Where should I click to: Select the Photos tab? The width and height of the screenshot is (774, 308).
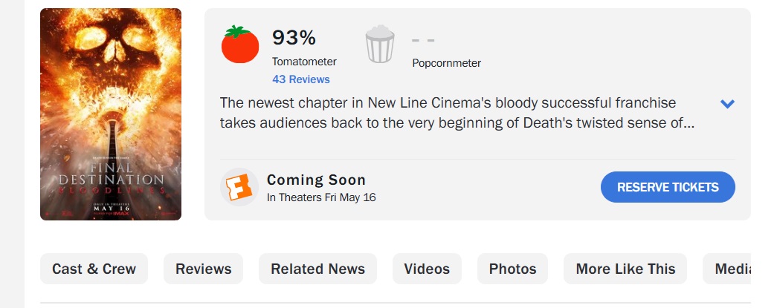click(512, 269)
